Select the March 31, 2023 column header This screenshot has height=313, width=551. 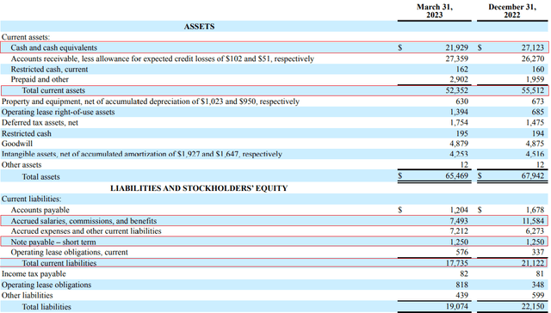(434, 11)
